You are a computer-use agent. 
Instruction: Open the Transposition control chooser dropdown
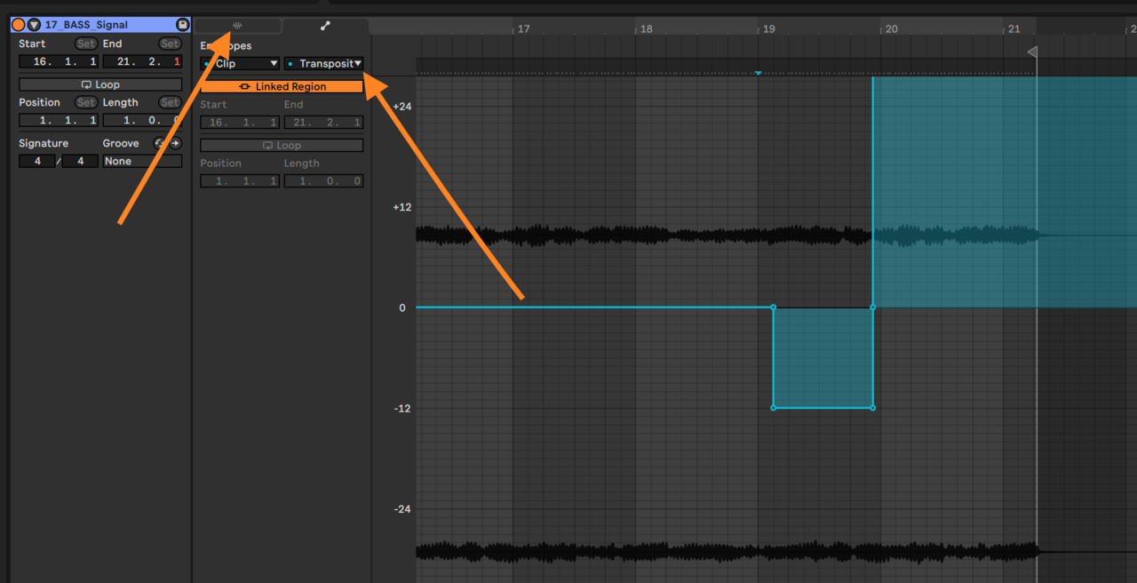[323, 63]
